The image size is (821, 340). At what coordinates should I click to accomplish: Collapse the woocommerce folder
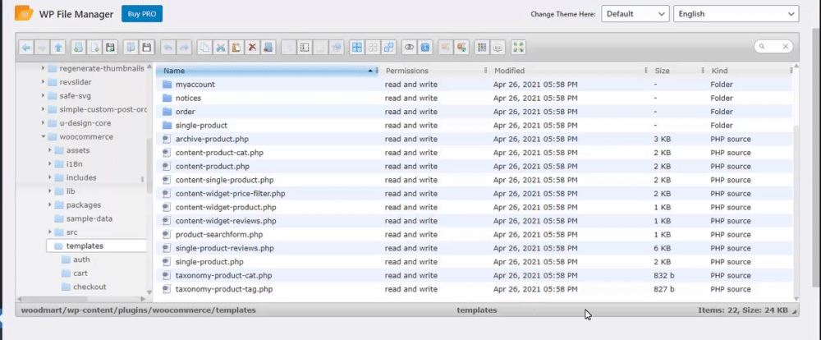point(43,136)
